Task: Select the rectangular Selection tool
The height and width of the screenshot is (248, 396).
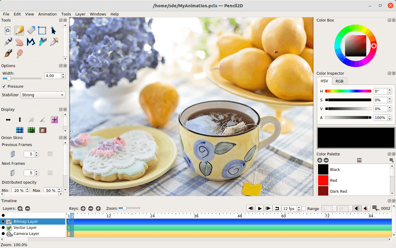Action: 42,30
